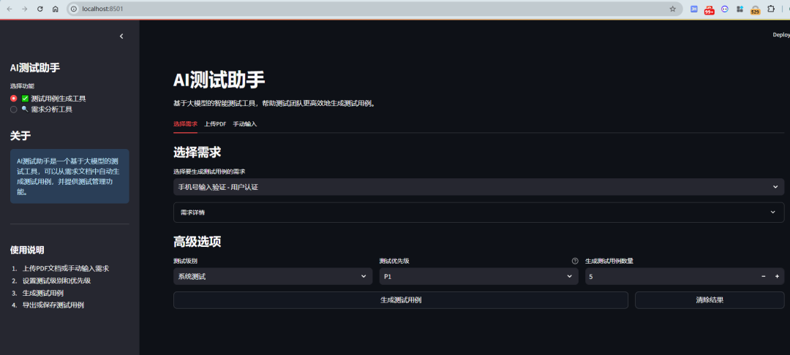Click the browser back arrow
This screenshot has height=355, width=790.
pos(10,9)
